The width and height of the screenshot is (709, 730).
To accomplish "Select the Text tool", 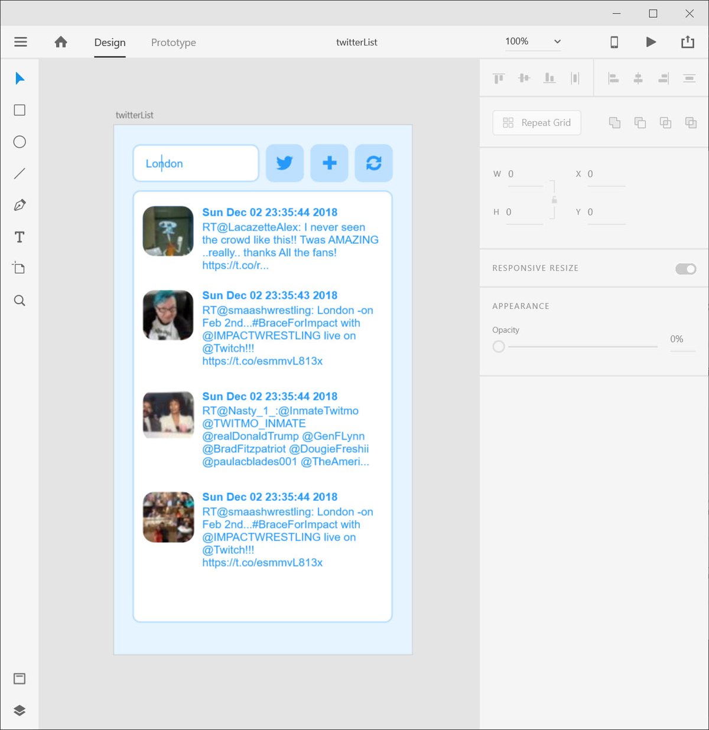I will pos(19,237).
